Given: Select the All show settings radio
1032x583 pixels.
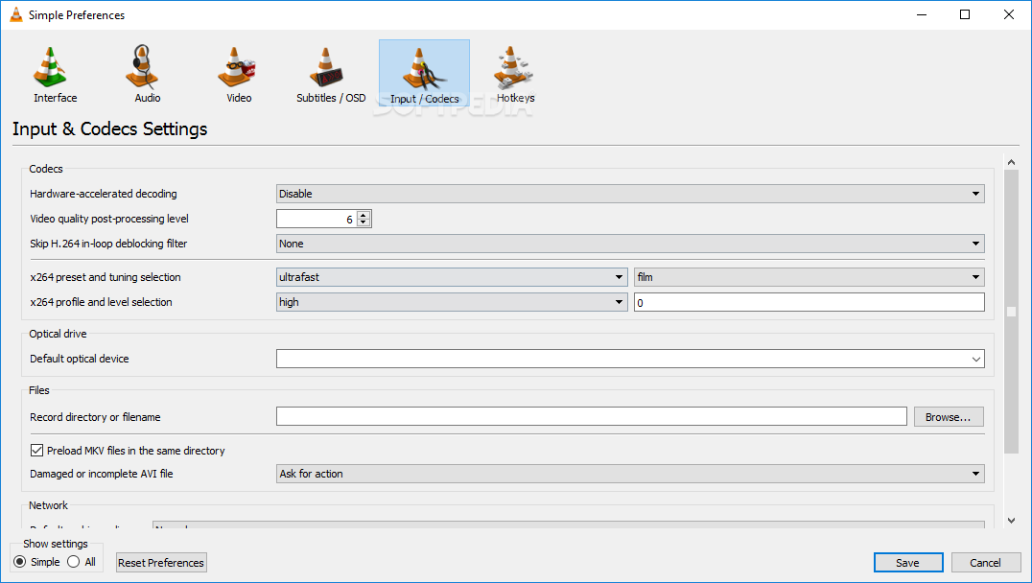Looking at the screenshot, I should 74,562.
